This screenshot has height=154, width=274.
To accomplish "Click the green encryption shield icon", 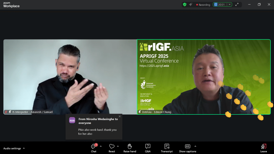I will (x=185, y=5).
